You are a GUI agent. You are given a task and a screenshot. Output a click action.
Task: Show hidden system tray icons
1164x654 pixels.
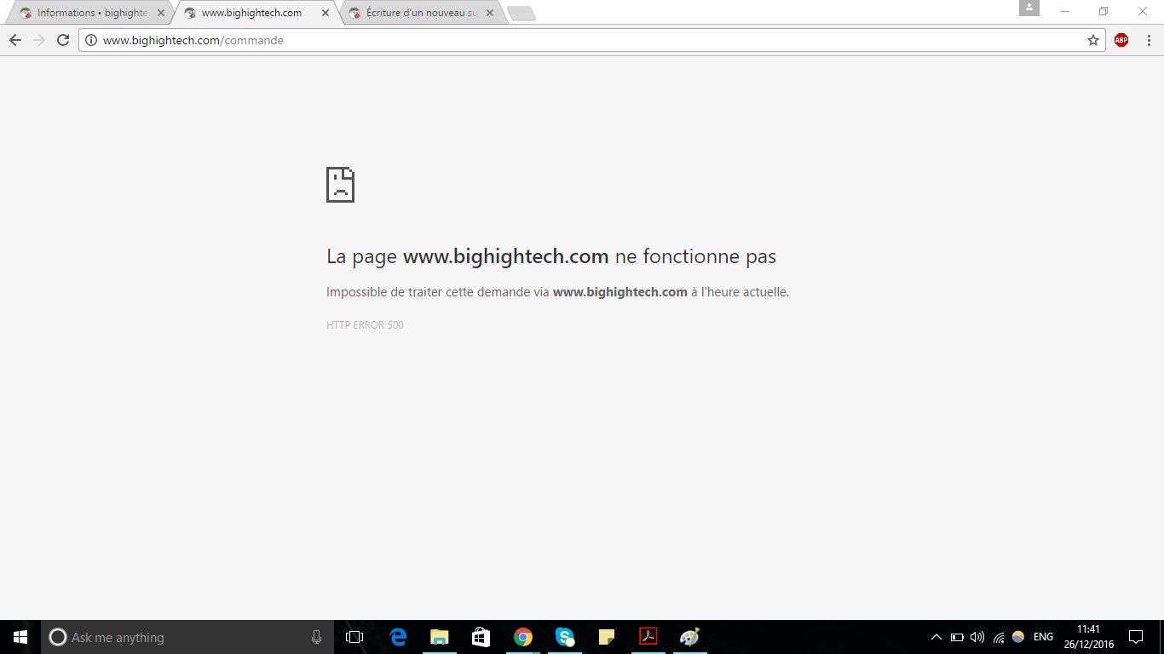936,637
